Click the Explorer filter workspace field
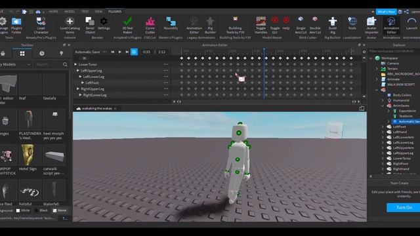Screen dimensions: 420x236 coord(394,51)
